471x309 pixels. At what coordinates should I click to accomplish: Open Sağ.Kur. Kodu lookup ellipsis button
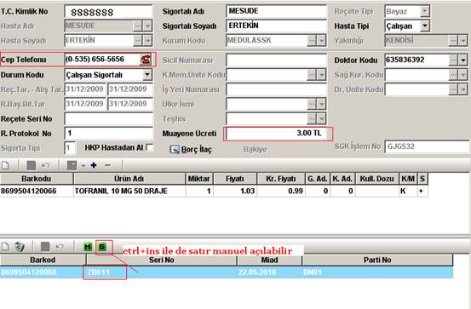tap(453, 74)
